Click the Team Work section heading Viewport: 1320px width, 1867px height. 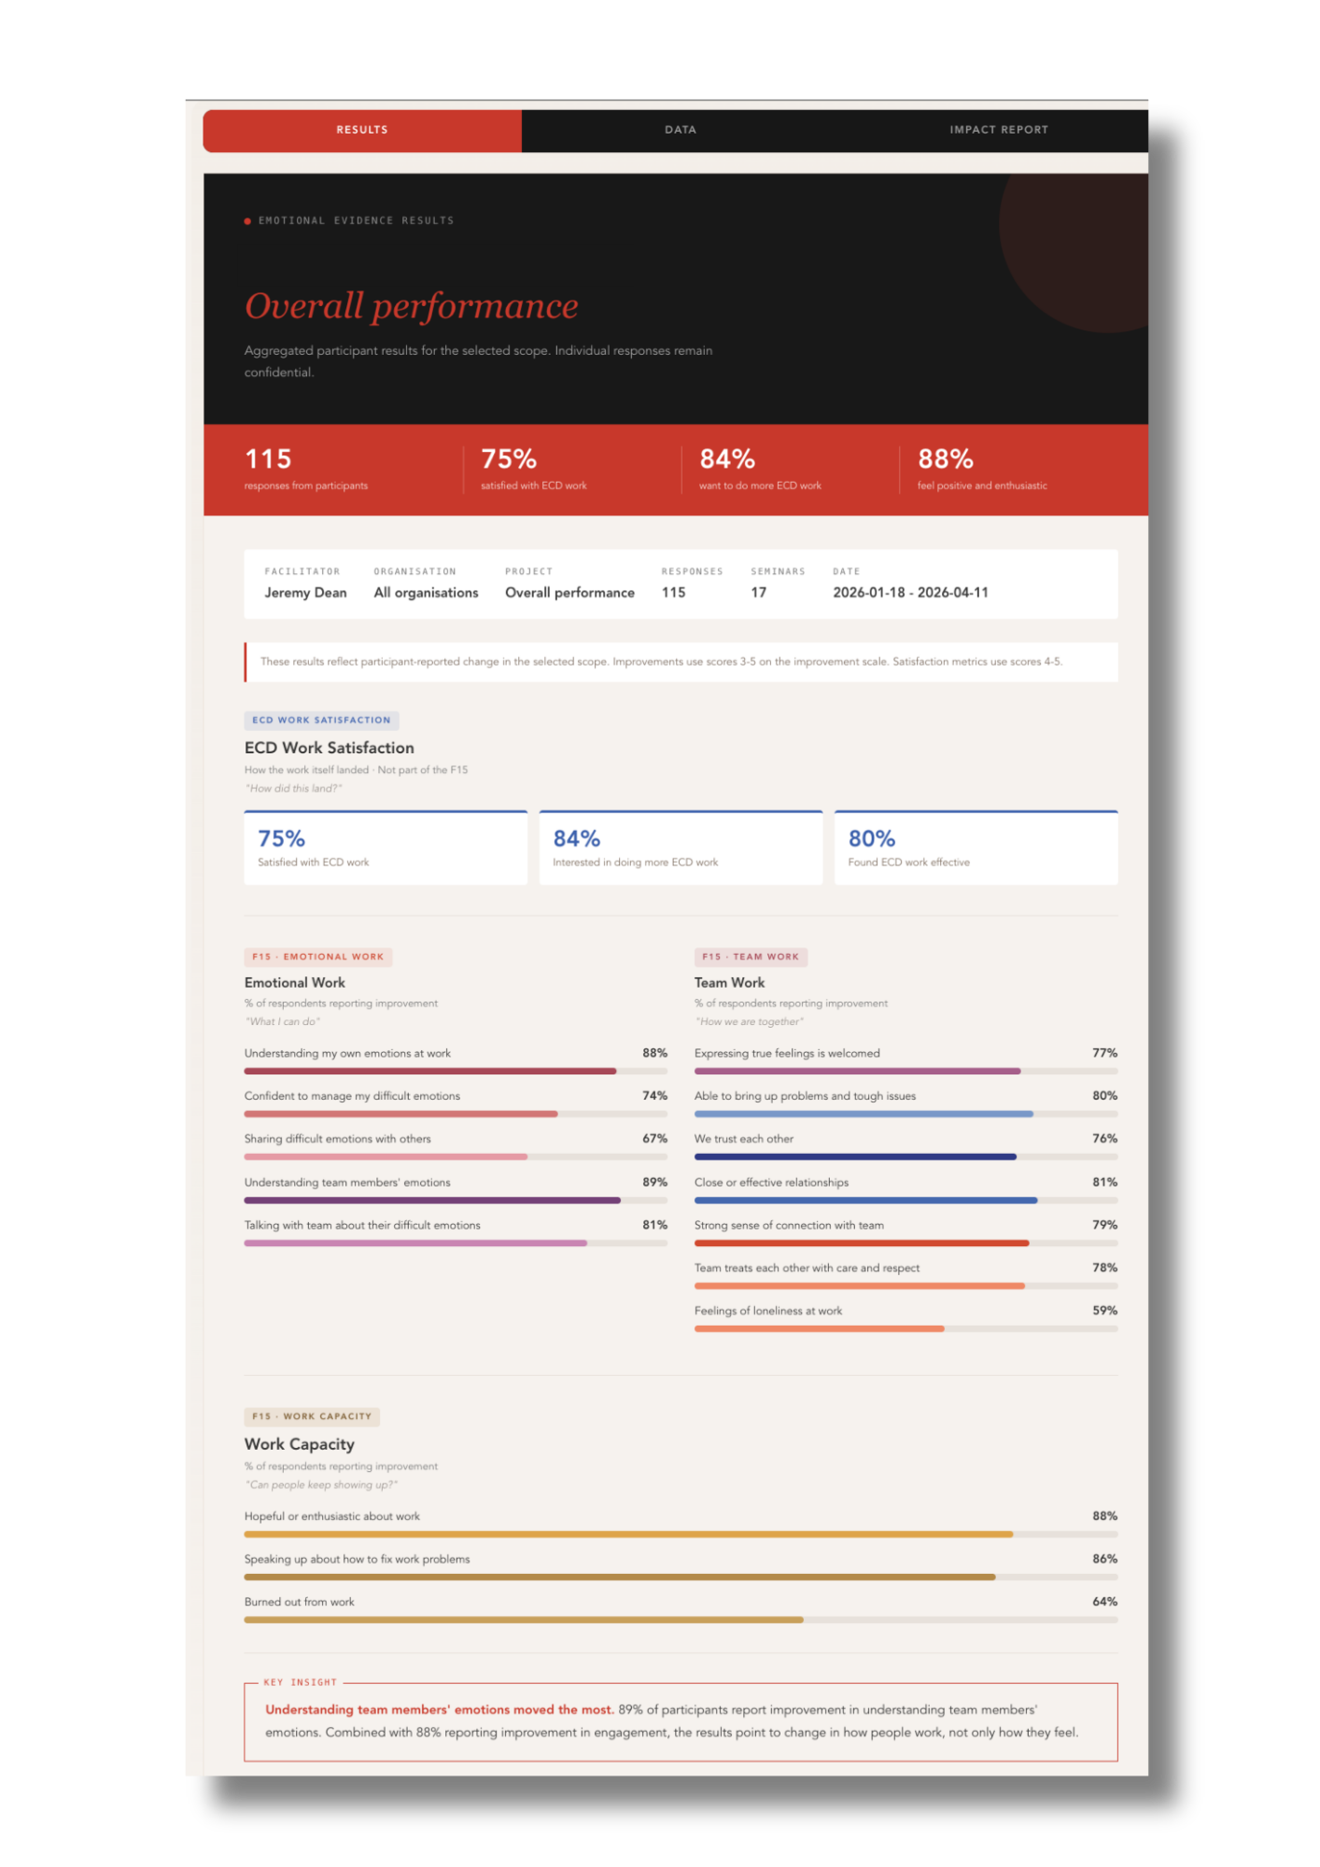(729, 983)
